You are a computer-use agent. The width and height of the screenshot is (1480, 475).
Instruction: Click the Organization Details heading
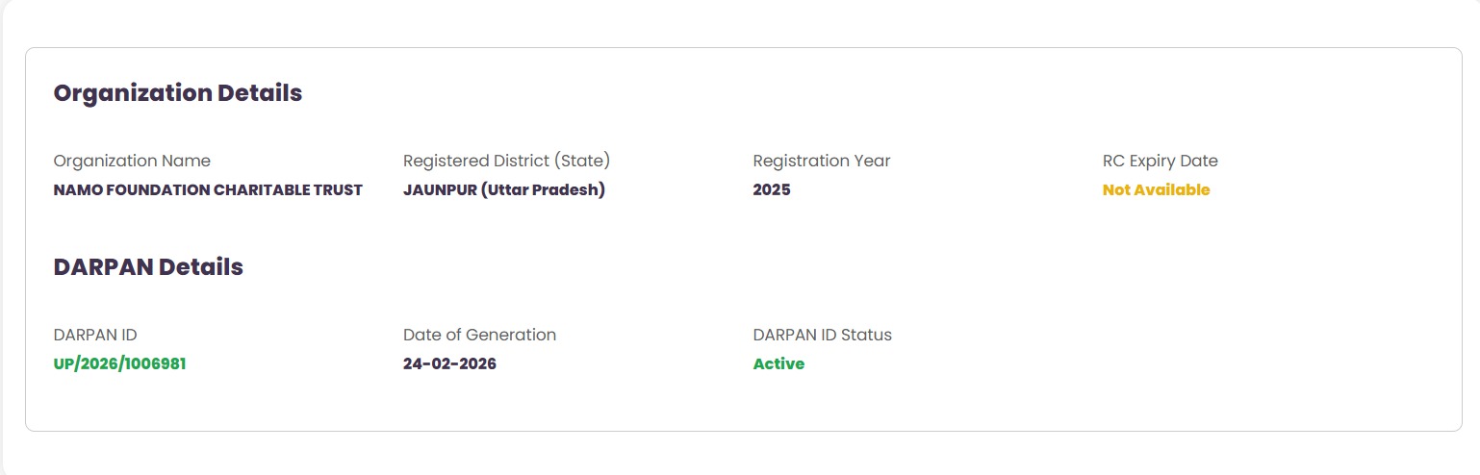coord(178,93)
